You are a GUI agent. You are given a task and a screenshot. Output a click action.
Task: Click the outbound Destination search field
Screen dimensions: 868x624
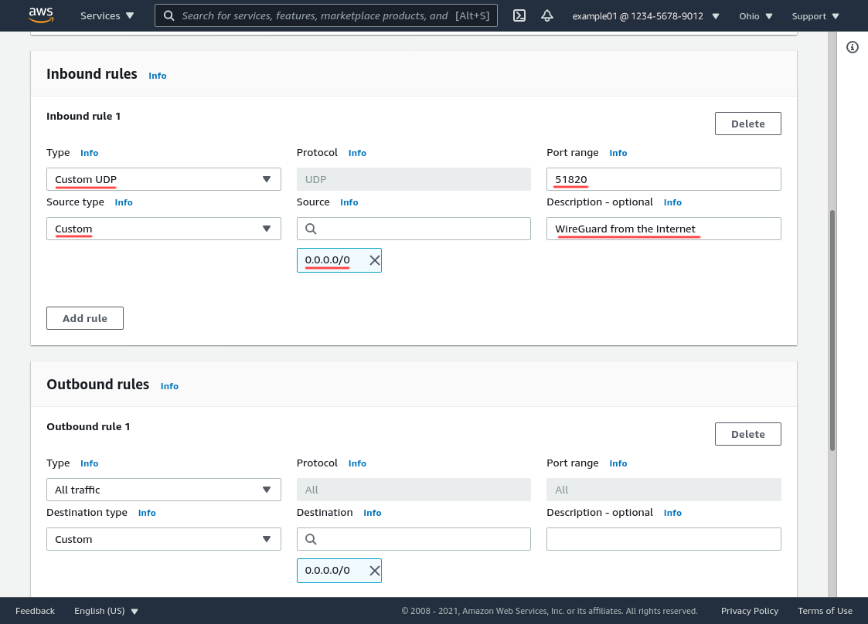(414, 539)
